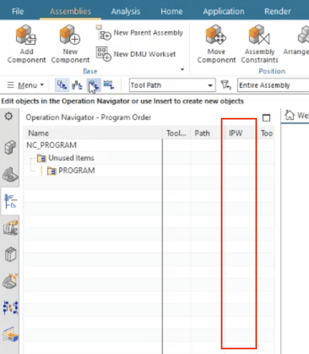Click the Tool... column header
This screenshot has width=309, height=354.
176,133
